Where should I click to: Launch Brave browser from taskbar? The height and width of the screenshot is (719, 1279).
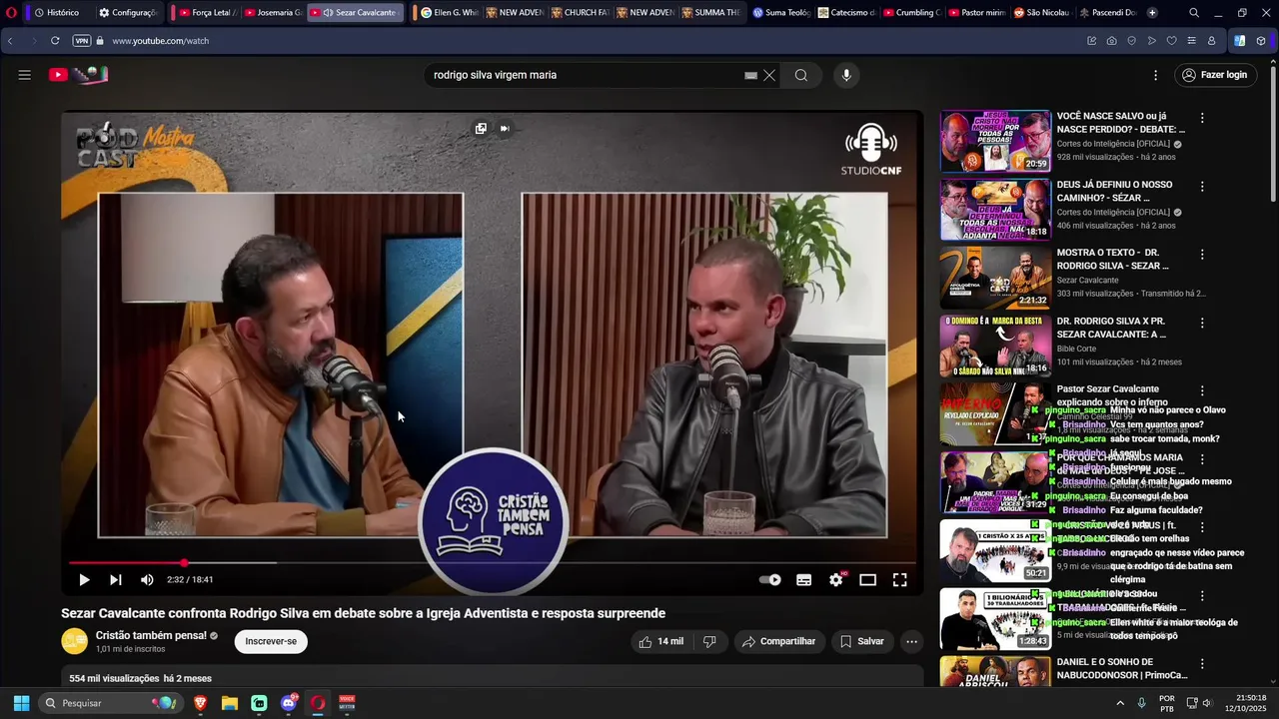pos(200,703)
